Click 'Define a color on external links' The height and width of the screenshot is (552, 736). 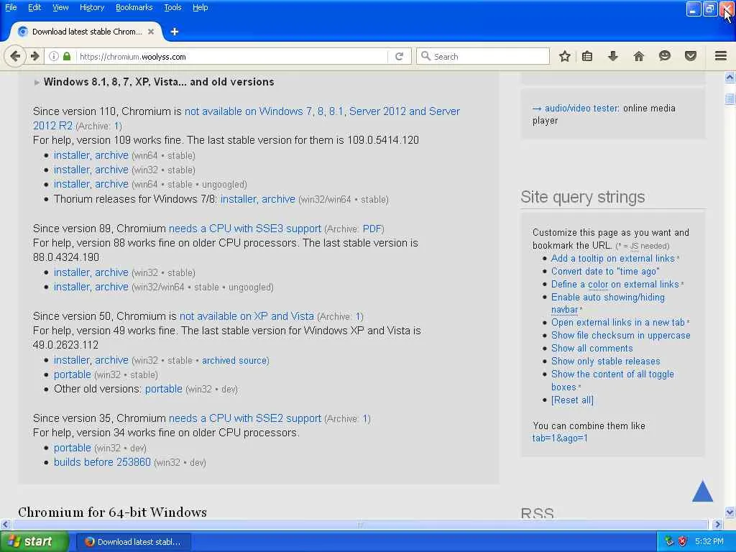[x=615, y=285]
